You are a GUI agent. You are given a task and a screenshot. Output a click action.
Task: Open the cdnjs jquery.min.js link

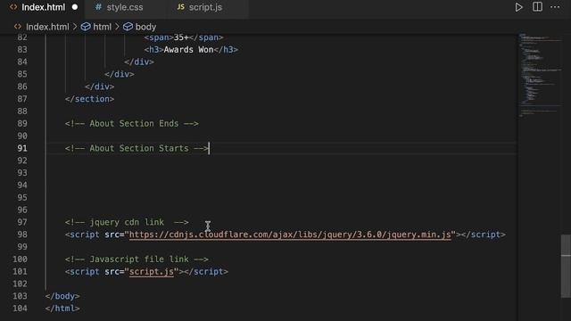coord(290,235)
